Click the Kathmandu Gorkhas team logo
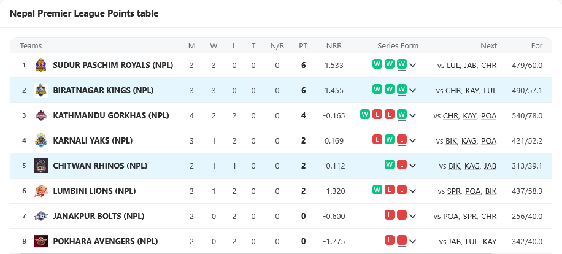 (40, 115)
